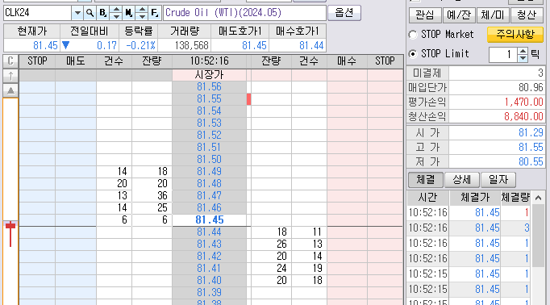The height and width of the screenshot is (305, 550).
Task: Click the 예/잔 button
Action: tap(459, 15)
